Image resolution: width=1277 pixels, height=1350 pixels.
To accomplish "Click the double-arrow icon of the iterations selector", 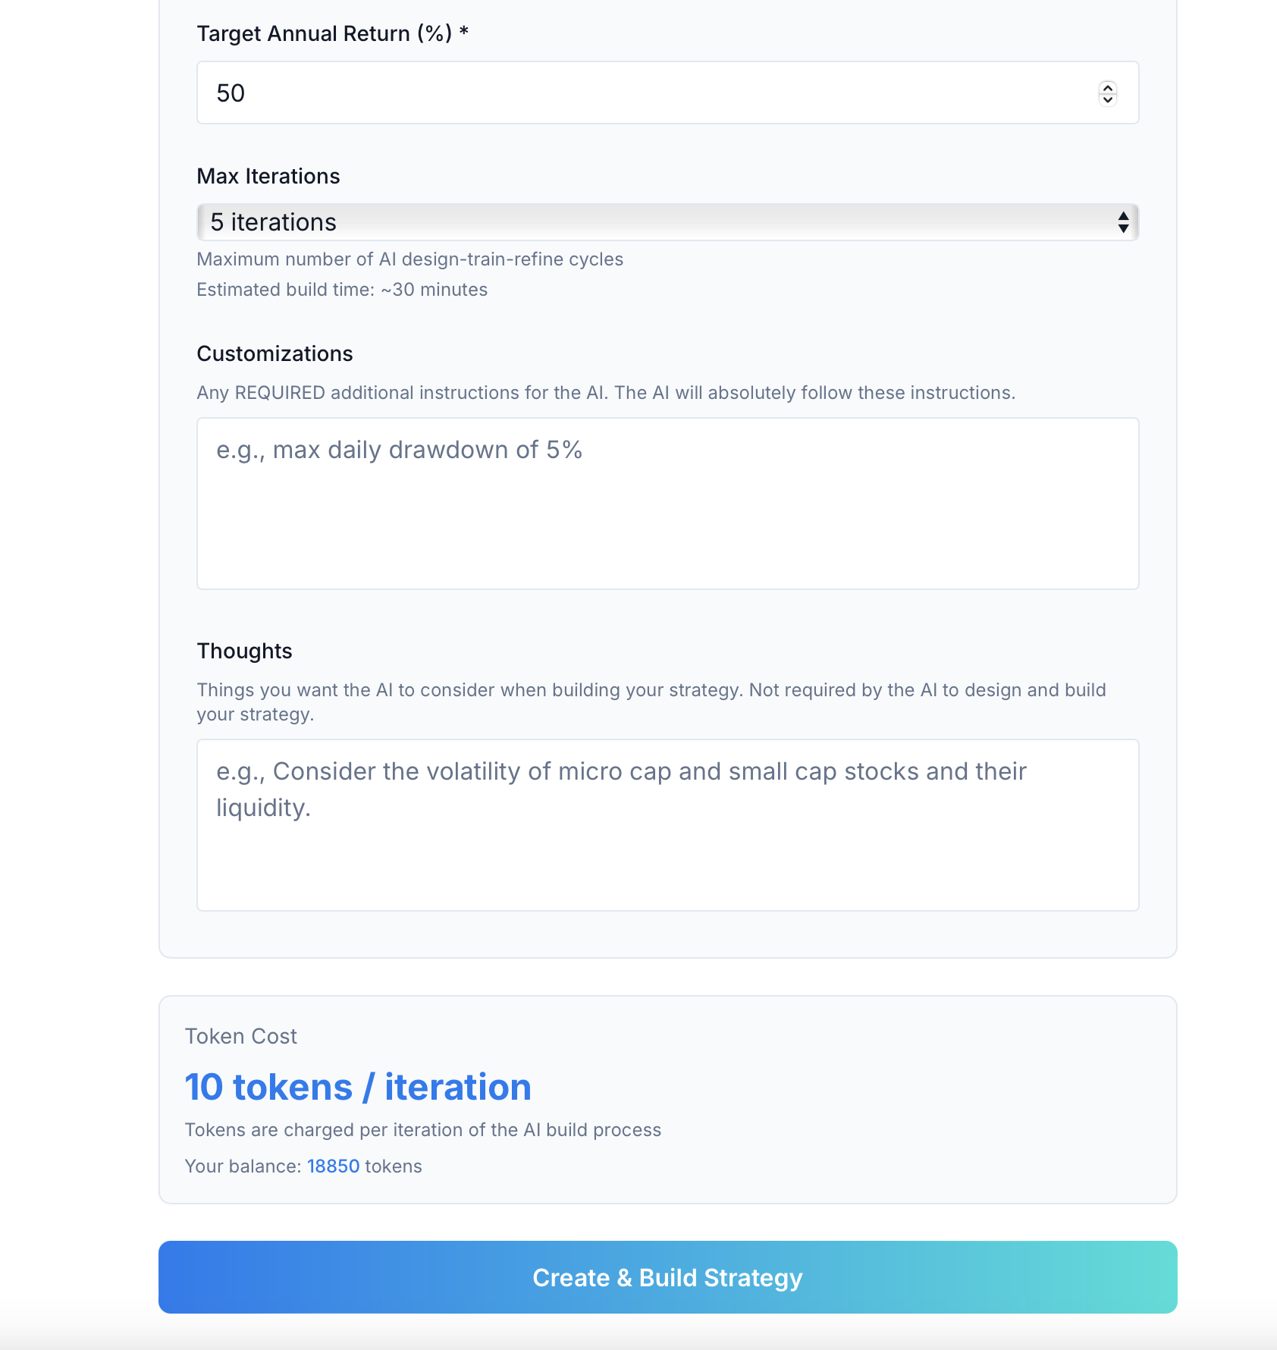I will point(1123,222).
